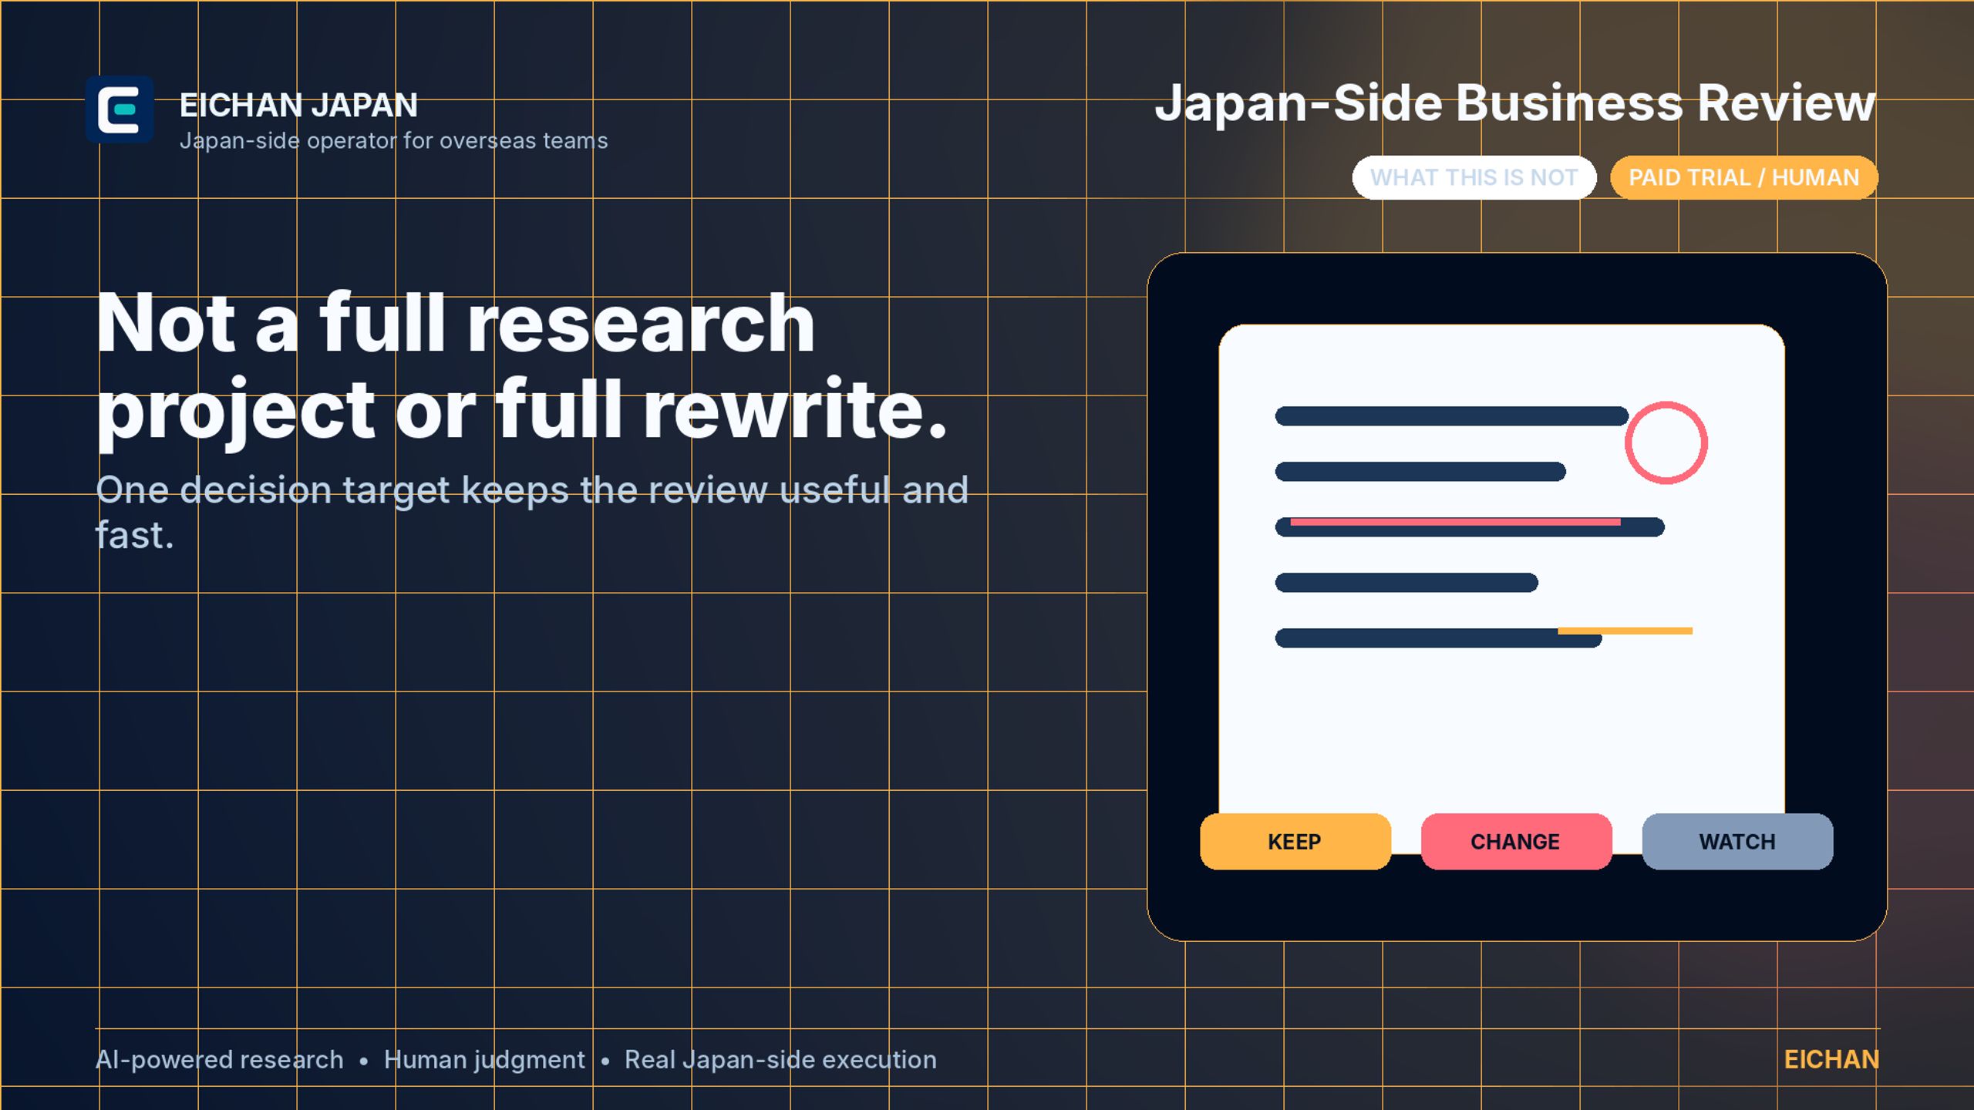Screen dimensions: 1974x1110
Task: Click the PAID TRIAL / HUMAN pill
Action: point(1744,177)
